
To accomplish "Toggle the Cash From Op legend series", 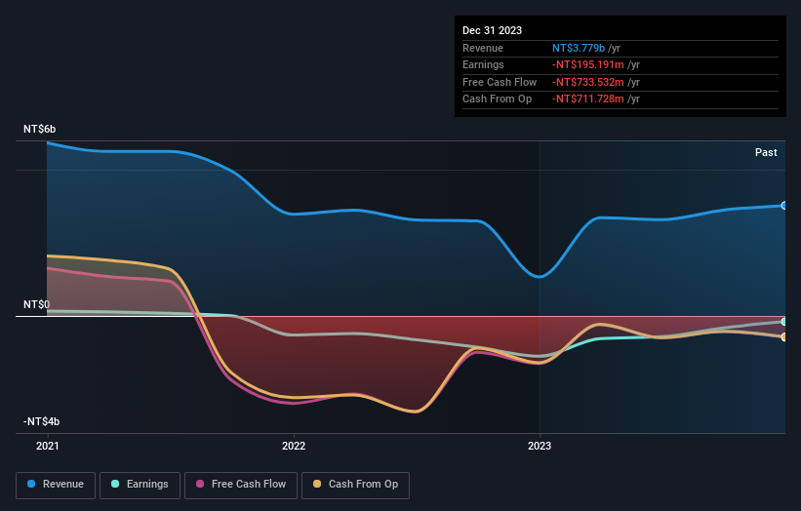I will coord(355,485).
